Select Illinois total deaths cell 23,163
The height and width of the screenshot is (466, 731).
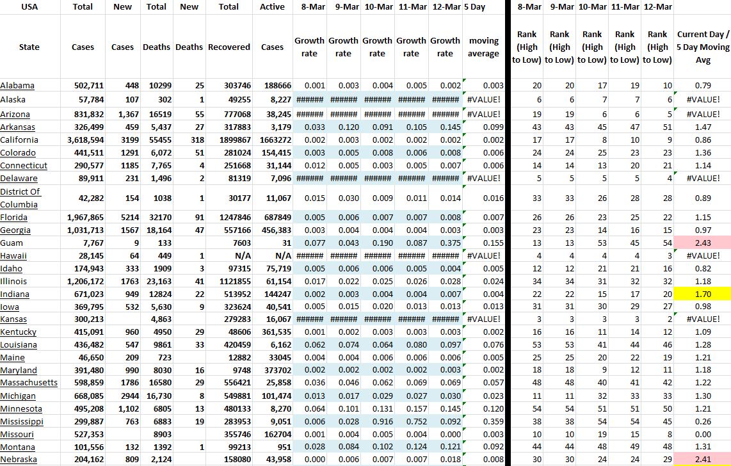click(x=156, y=281)
